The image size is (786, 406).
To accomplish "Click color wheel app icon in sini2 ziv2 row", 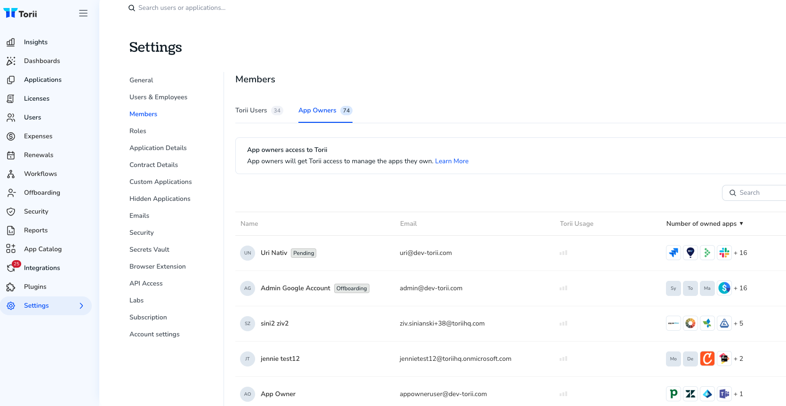I will coord(690,324).
